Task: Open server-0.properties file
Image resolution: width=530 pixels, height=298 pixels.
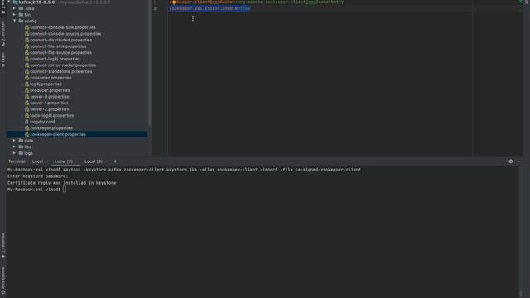Action: (x=50, y=97)
